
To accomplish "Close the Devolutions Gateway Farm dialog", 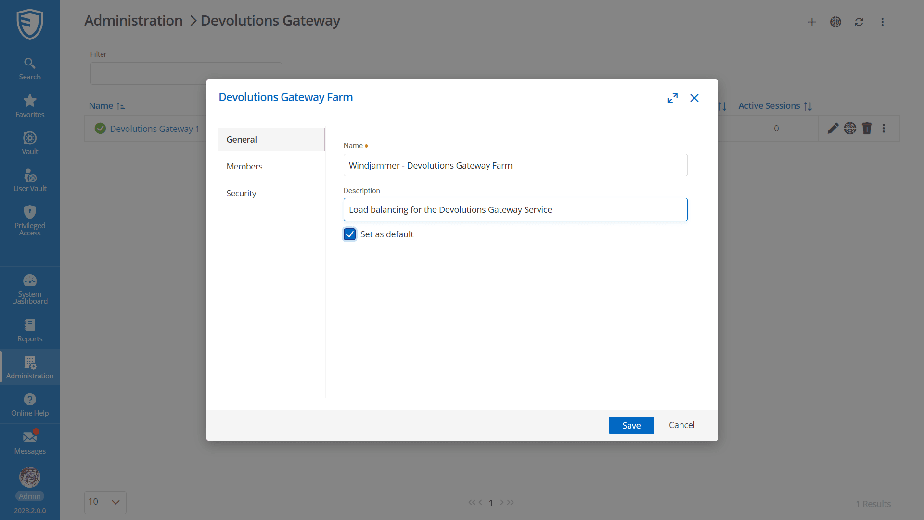I will click(x=694, y=98).
